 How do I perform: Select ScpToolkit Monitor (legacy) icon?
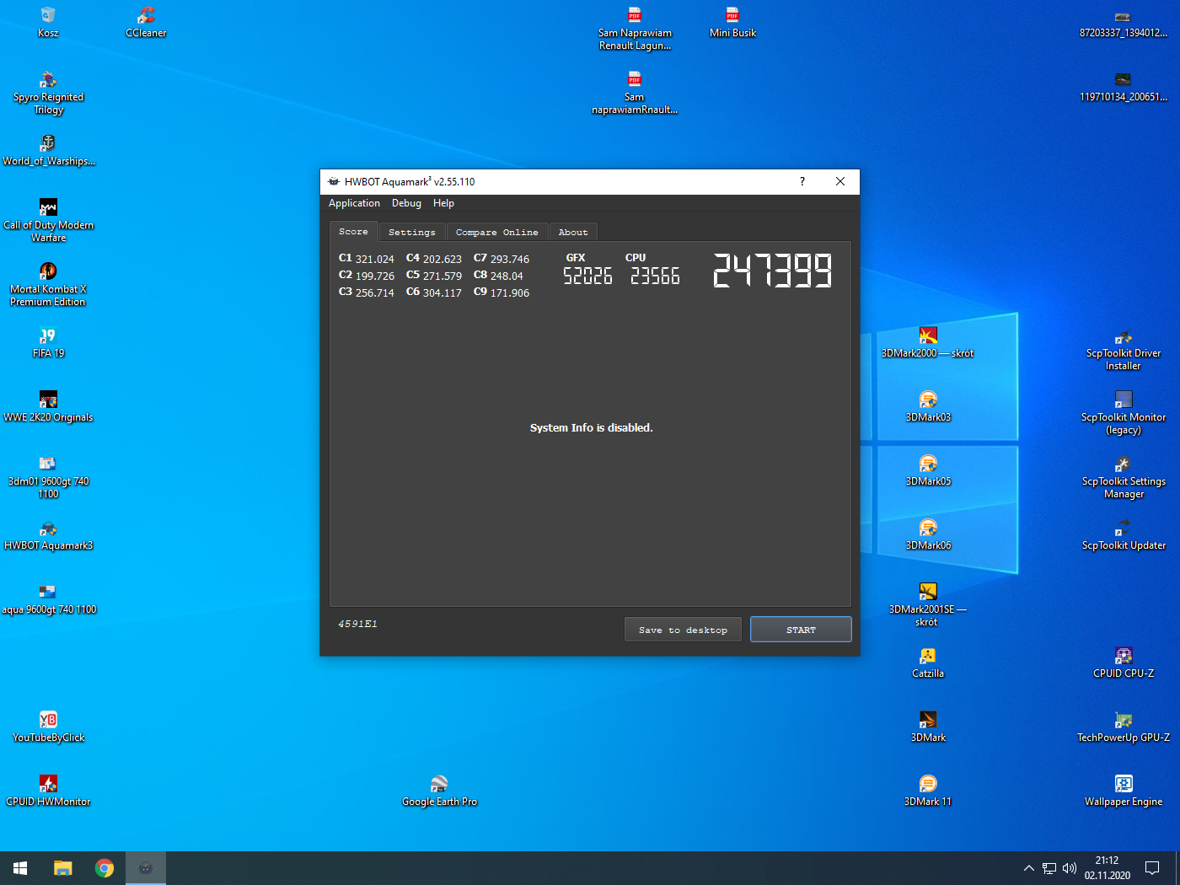pos(1124,412)
